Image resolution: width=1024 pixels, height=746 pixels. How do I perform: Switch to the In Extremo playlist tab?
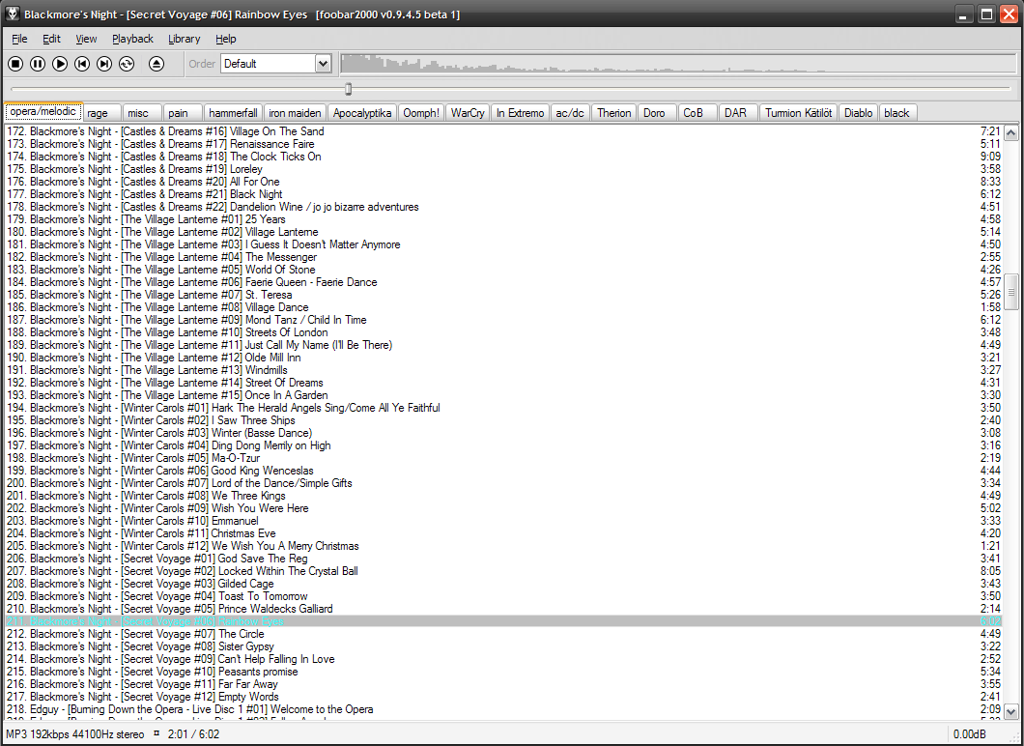(520, 113)
